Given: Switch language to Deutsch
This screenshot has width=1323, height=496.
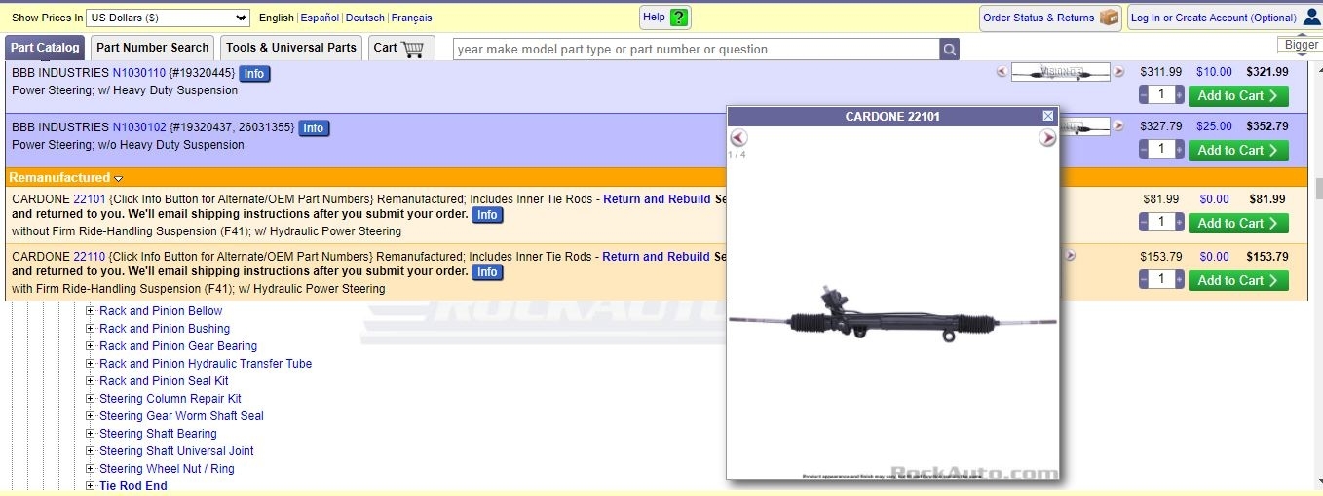Looking at the screenshot, I should click(x=365, y=18).
